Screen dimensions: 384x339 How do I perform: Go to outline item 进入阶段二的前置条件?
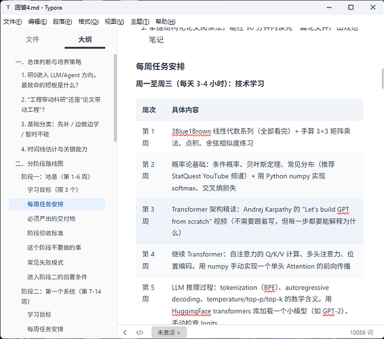[57, 277]
